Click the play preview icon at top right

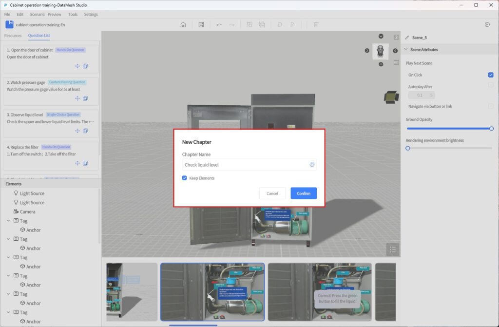[487, 24]
